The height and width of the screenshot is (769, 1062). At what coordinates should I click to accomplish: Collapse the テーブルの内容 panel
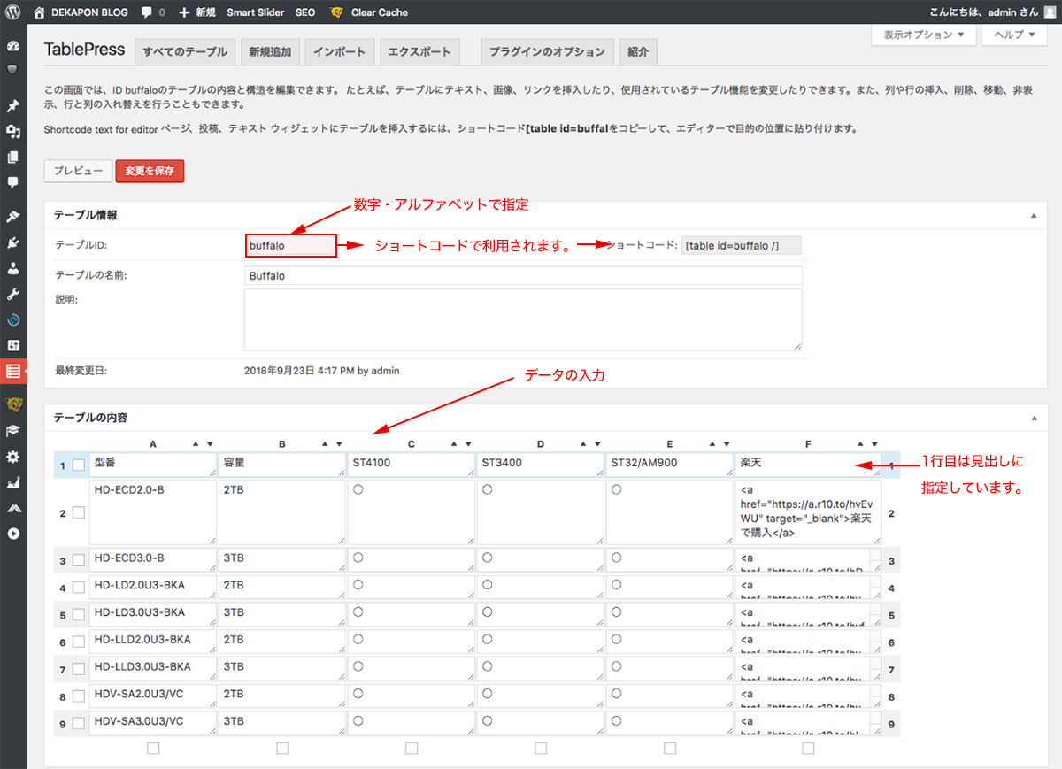(x=1033, y=417)
